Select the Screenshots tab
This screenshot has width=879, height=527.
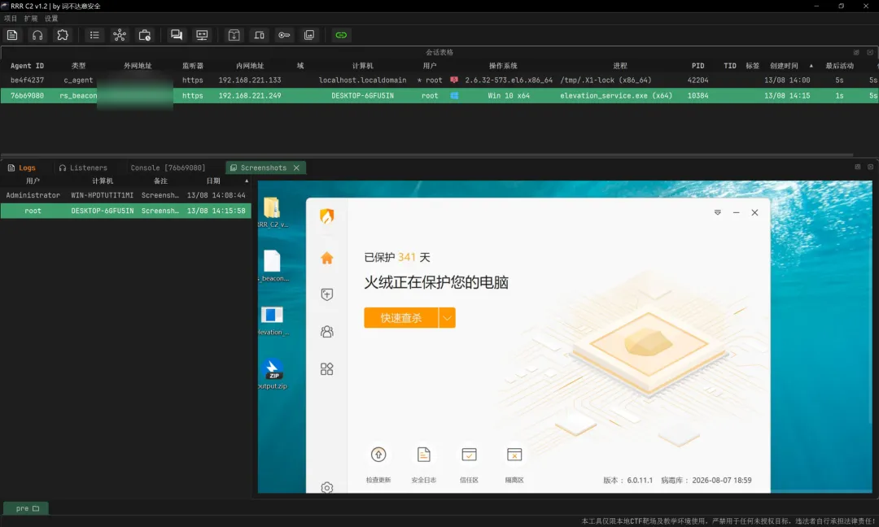click(264, 168)
